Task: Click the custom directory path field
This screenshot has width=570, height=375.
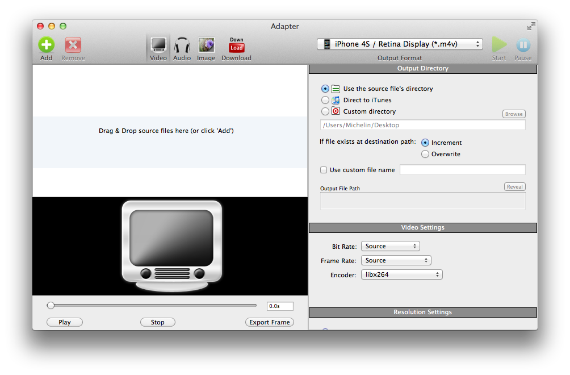Action: click(x=423, y=125)
